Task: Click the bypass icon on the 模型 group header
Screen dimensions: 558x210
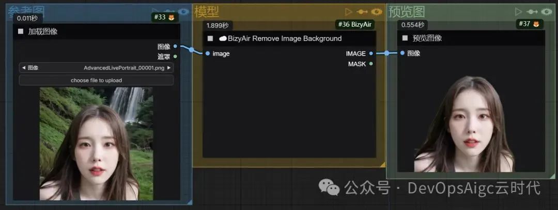Action: coord(362,12)
